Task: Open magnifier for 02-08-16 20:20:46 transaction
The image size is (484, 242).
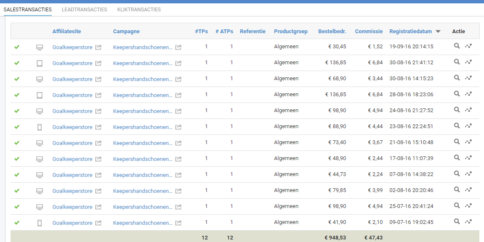Action: pyautogui.click(x=457, y=190)
